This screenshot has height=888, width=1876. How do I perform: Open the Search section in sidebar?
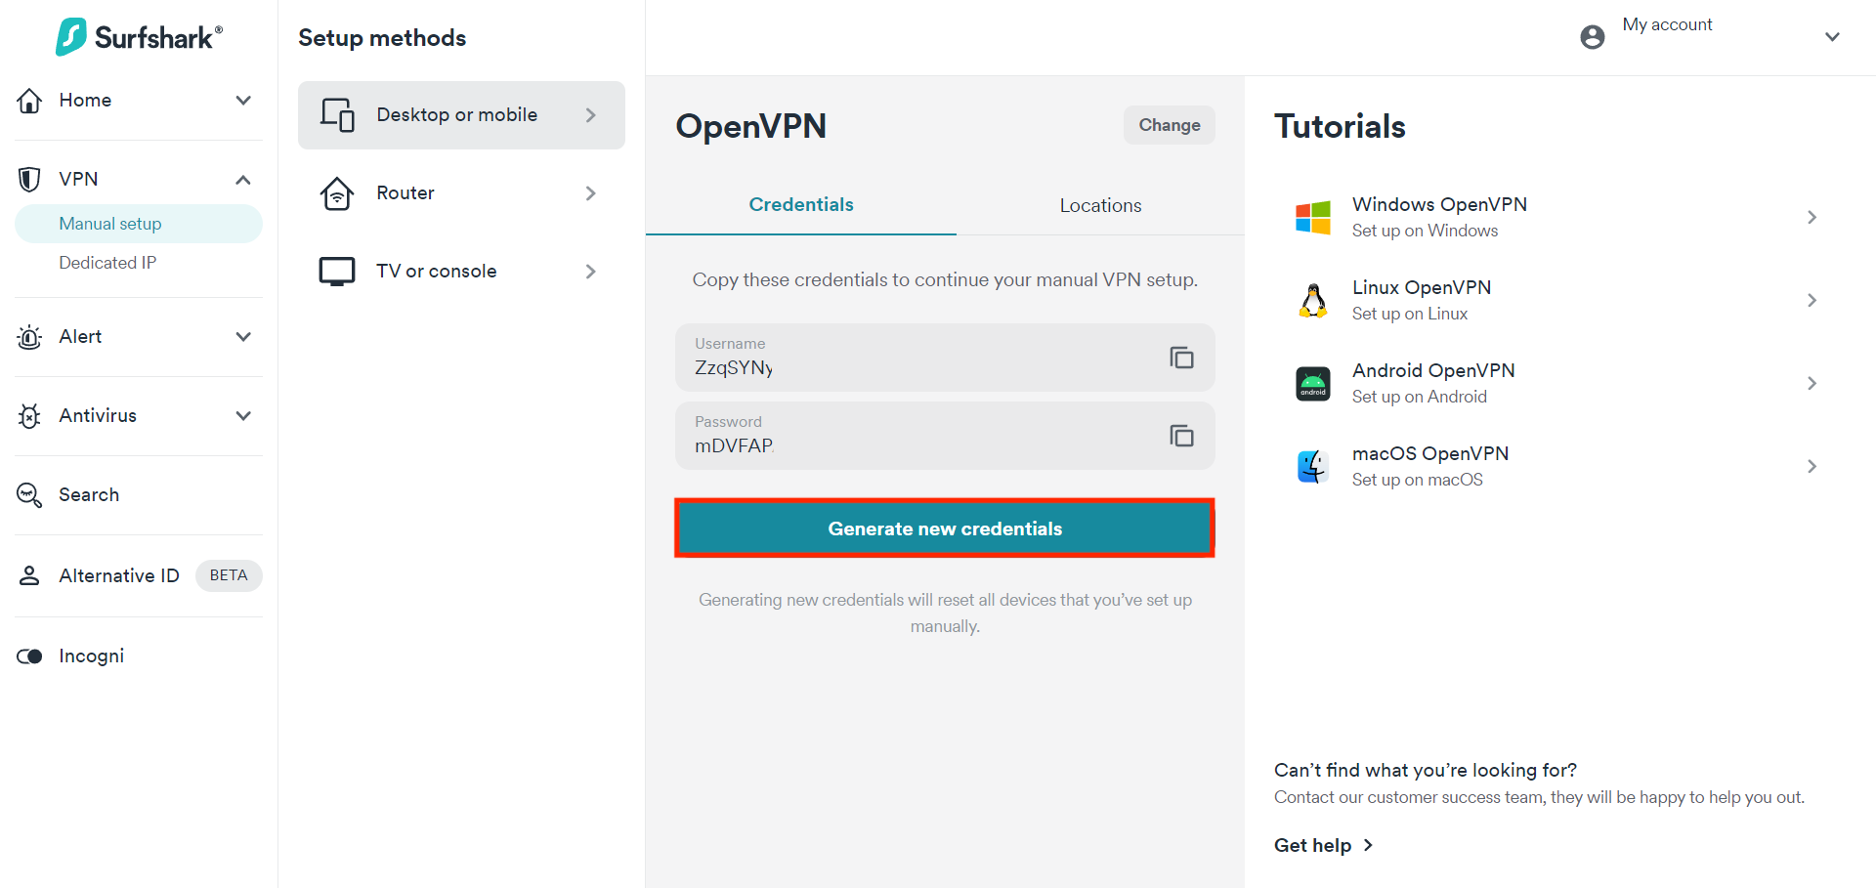89,495
